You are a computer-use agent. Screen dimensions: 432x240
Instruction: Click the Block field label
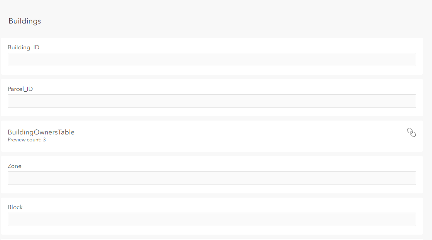click(15, 207)
